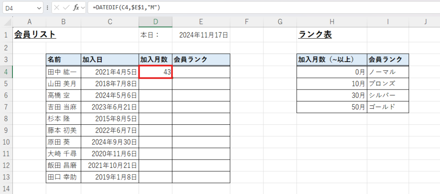Select the ランク表 title cell
This screenshot has height=194, width=440.
pyautogui.click(x=315, y=35)
